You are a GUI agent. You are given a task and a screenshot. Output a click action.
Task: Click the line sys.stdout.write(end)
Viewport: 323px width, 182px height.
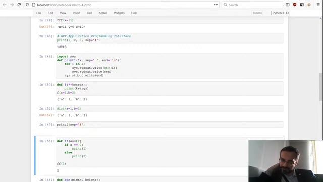click(84, 75)
